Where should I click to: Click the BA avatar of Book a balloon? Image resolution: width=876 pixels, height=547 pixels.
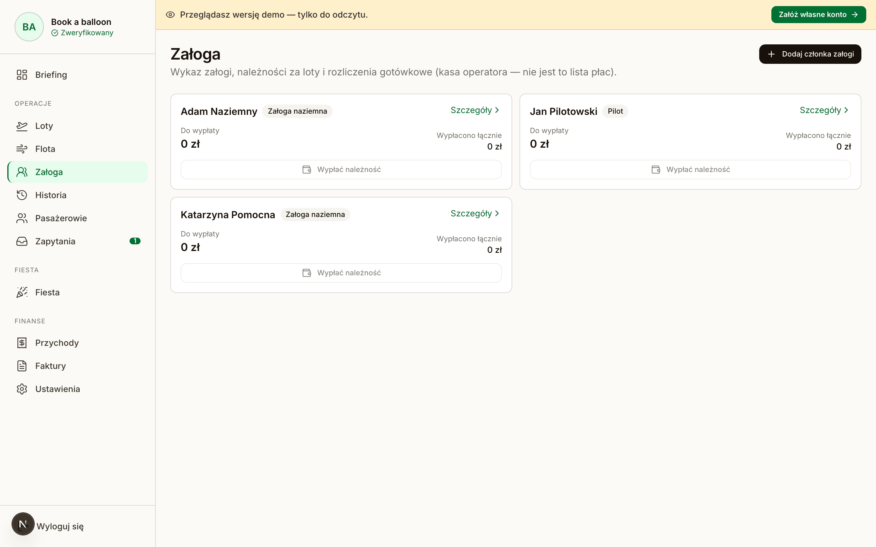pyautogui.click(x=29, y=27)
